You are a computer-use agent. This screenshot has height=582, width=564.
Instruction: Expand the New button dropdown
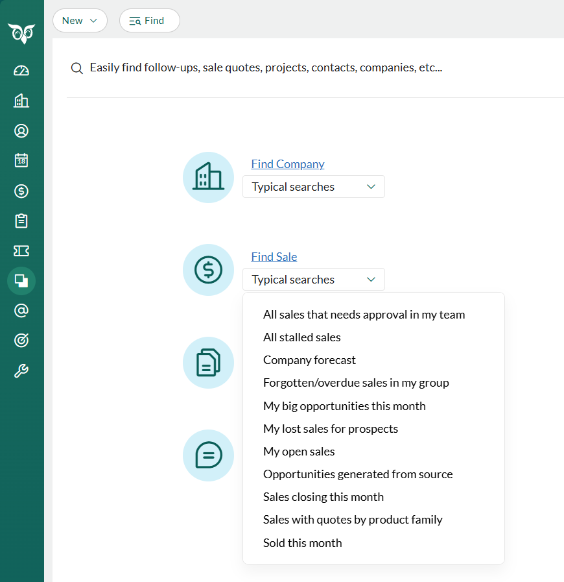pyautogui.click(x=80, y=21)
